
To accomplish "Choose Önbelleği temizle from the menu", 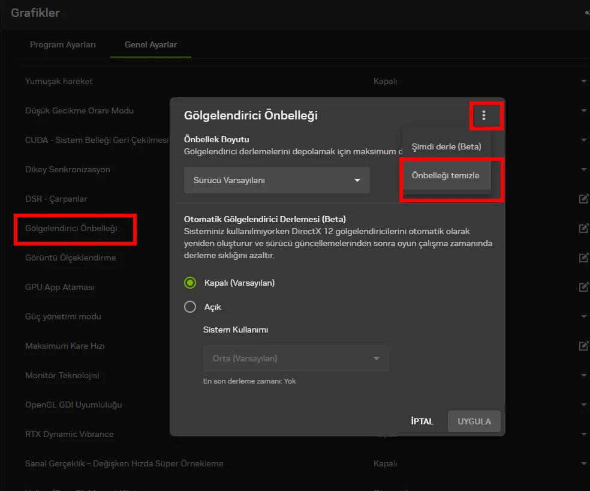I will [x=446, y=175].
